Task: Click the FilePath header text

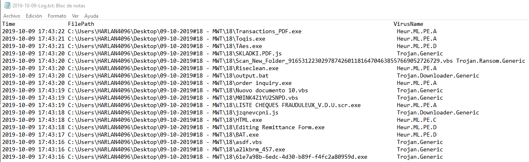Action: pos(81,24)
